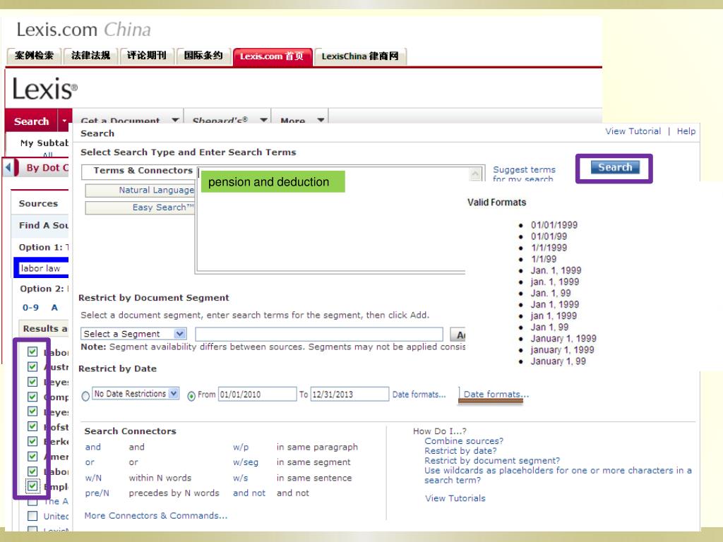
Task: Open the View Tutorial link
Action: tap(633, 131)
